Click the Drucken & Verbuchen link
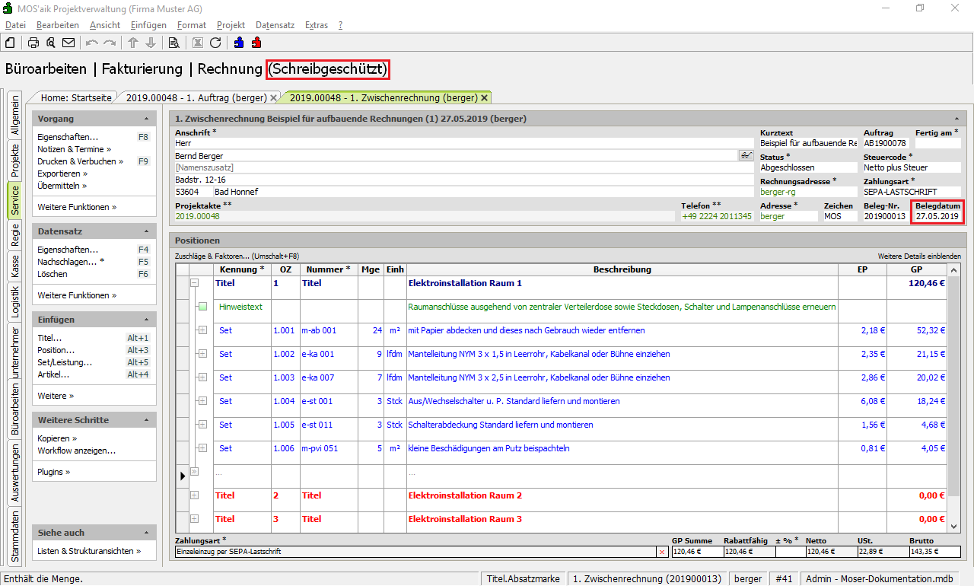 coord(77,161)
